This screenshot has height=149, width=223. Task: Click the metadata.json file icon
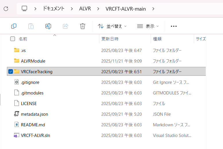click(16, 114)
